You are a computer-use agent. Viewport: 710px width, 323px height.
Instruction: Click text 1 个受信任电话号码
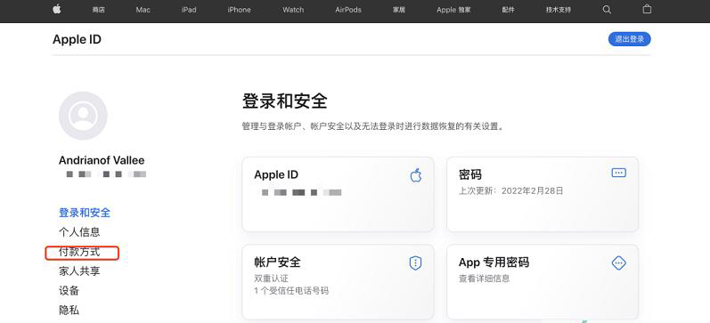point(291,291)
